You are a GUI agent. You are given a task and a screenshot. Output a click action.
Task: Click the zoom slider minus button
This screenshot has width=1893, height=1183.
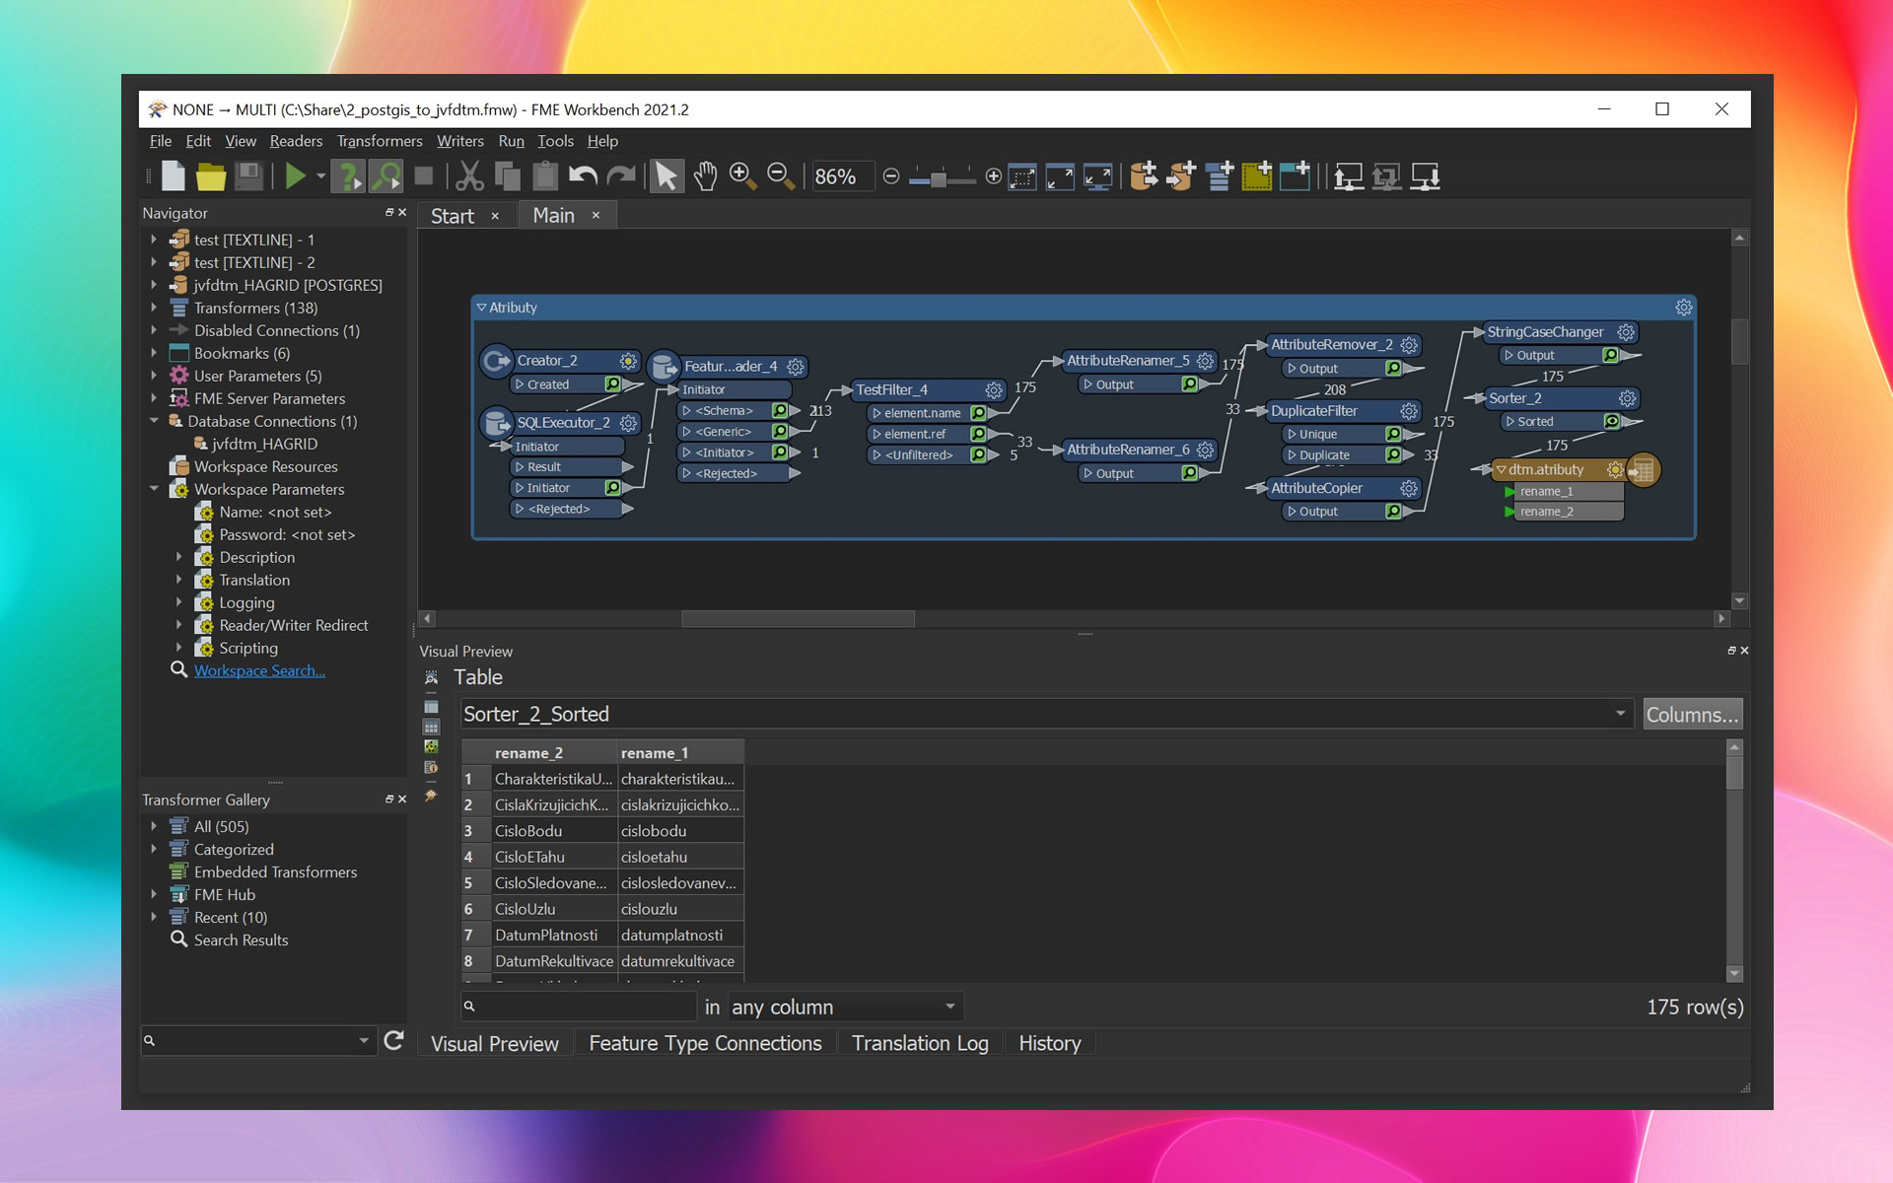pyautogui.click(x=891, y=176)
